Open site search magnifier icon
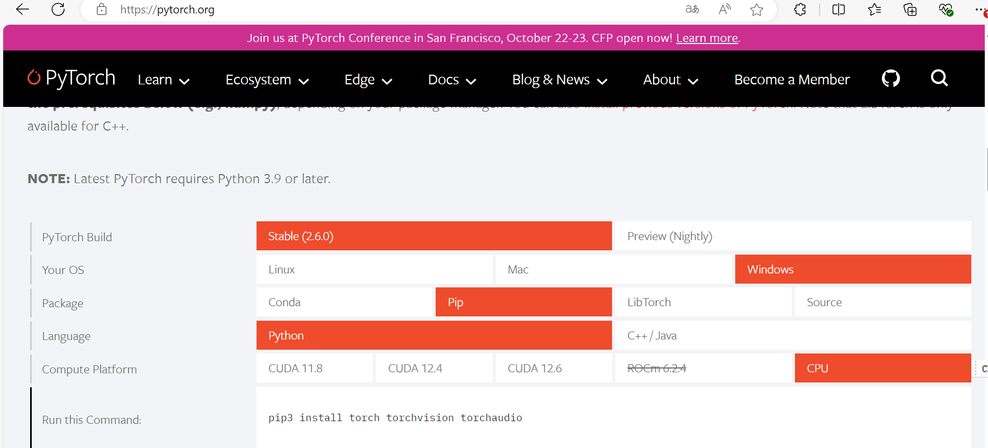The height and width of the screenshot is (448, 988). click(x=939, y=78)
